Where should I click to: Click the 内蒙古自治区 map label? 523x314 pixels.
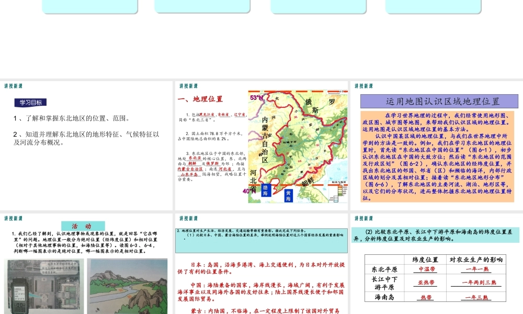tap(265, 140)
